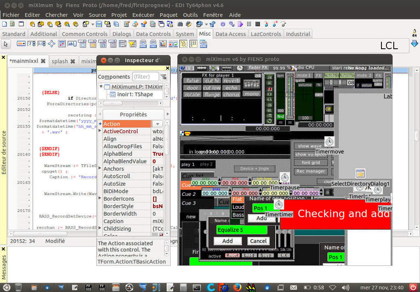
Task: Create a new unit with the blank-page icon
Action: coord(5,24)
